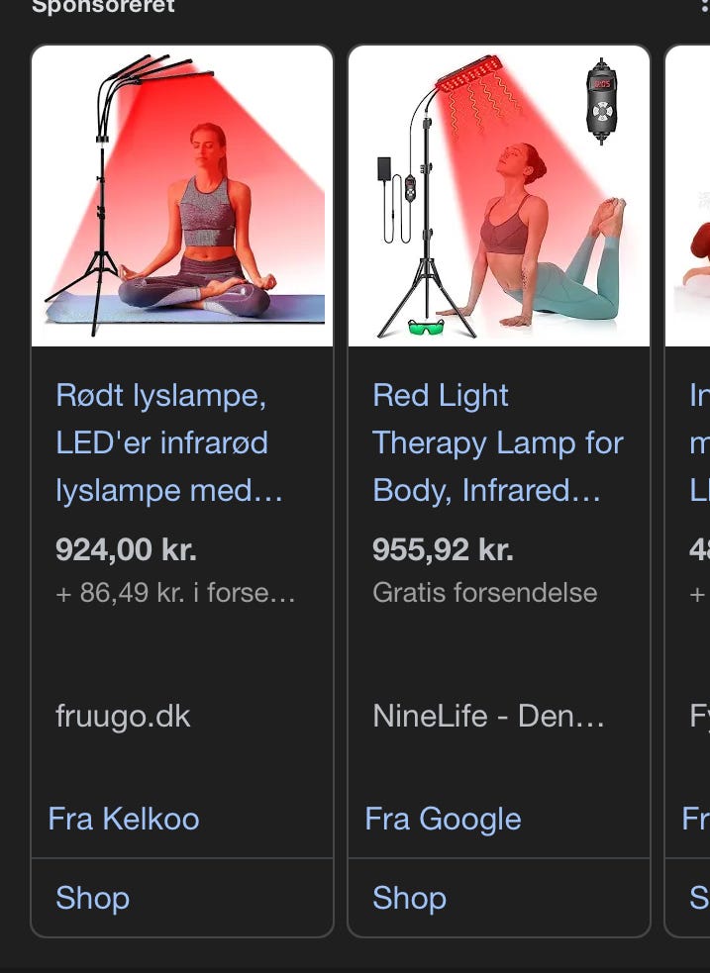The height and width of the screenshot is (973, 710).
Task: Tap the '+ 86,49 kr.' shipping cost text
Action: click(175, 593)
